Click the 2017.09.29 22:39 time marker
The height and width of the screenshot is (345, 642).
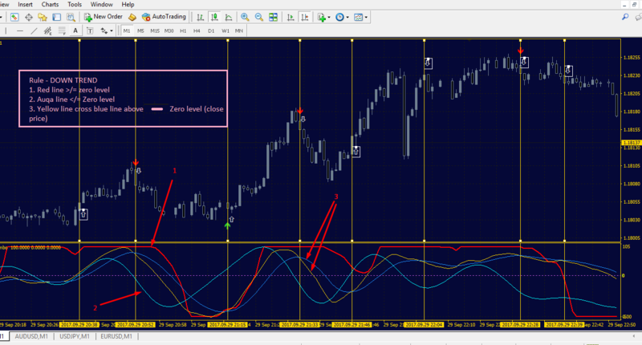click(x=565, y=324)
